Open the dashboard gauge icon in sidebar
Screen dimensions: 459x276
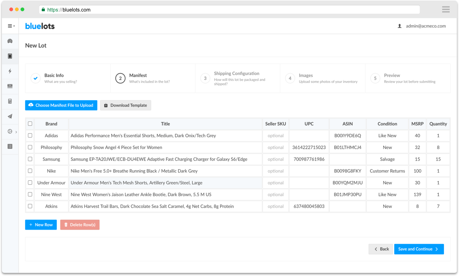[10, 41]
